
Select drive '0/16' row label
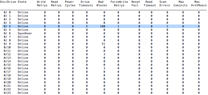(7, 68)
